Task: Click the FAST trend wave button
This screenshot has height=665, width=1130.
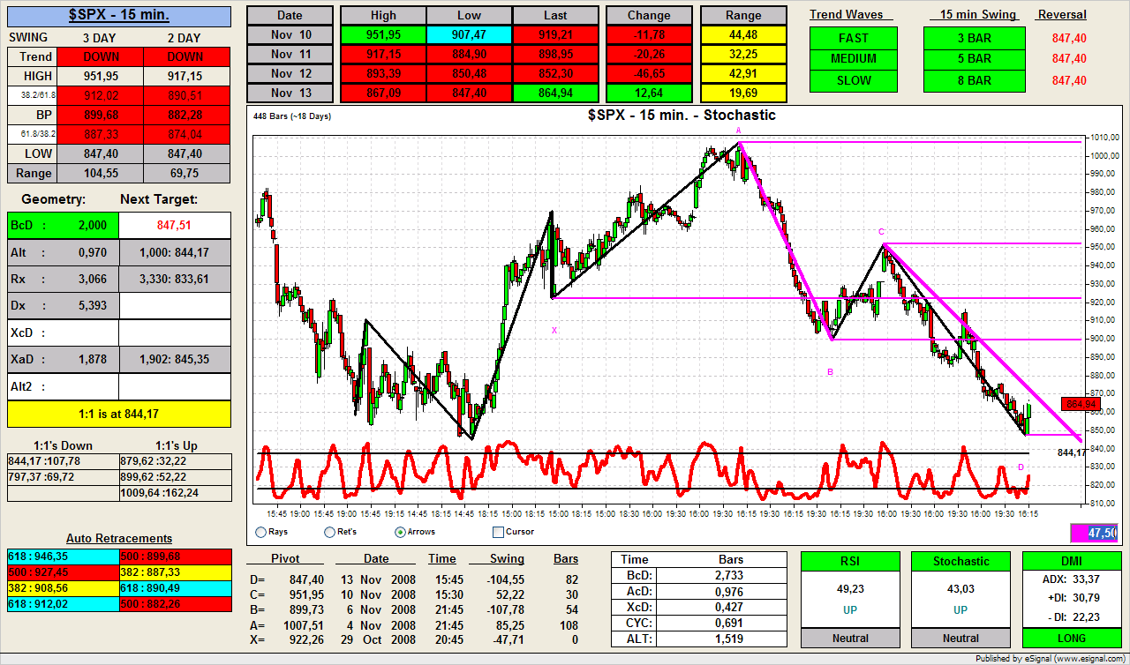Action: [853, 38]
